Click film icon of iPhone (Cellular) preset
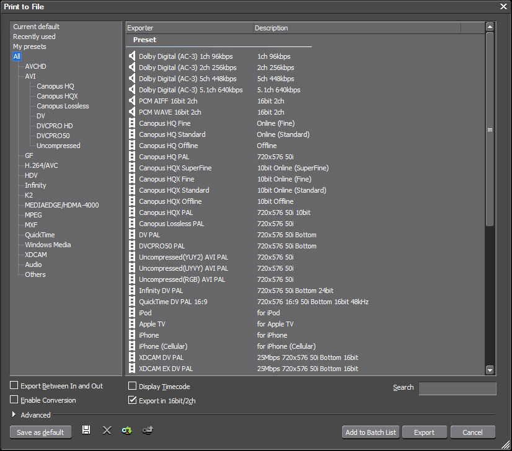 click(132, 346)
